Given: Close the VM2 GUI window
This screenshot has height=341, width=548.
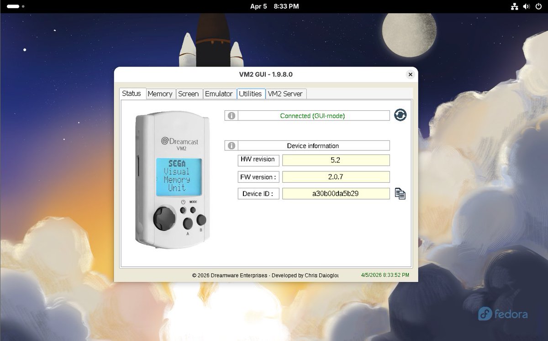Looking at the screenshot, I should (410, 74).
